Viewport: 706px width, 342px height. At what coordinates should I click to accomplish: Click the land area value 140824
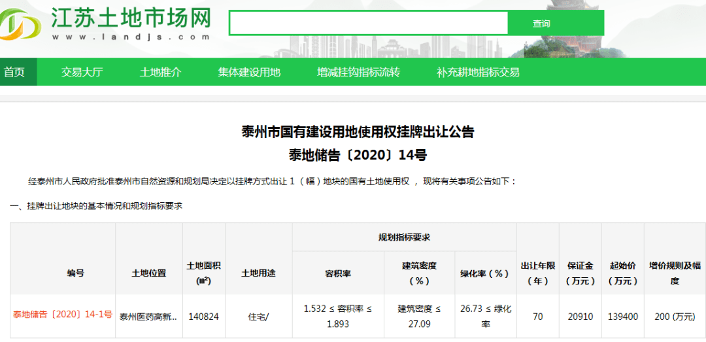point(203,316)
